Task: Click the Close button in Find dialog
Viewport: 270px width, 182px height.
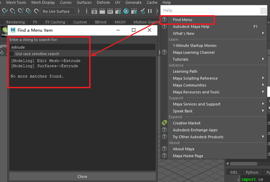Action: [82, 176]
